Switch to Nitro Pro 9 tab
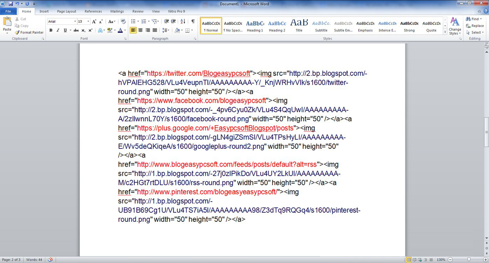The width and height of the screenshot is (489, 263). coord(176,11)
